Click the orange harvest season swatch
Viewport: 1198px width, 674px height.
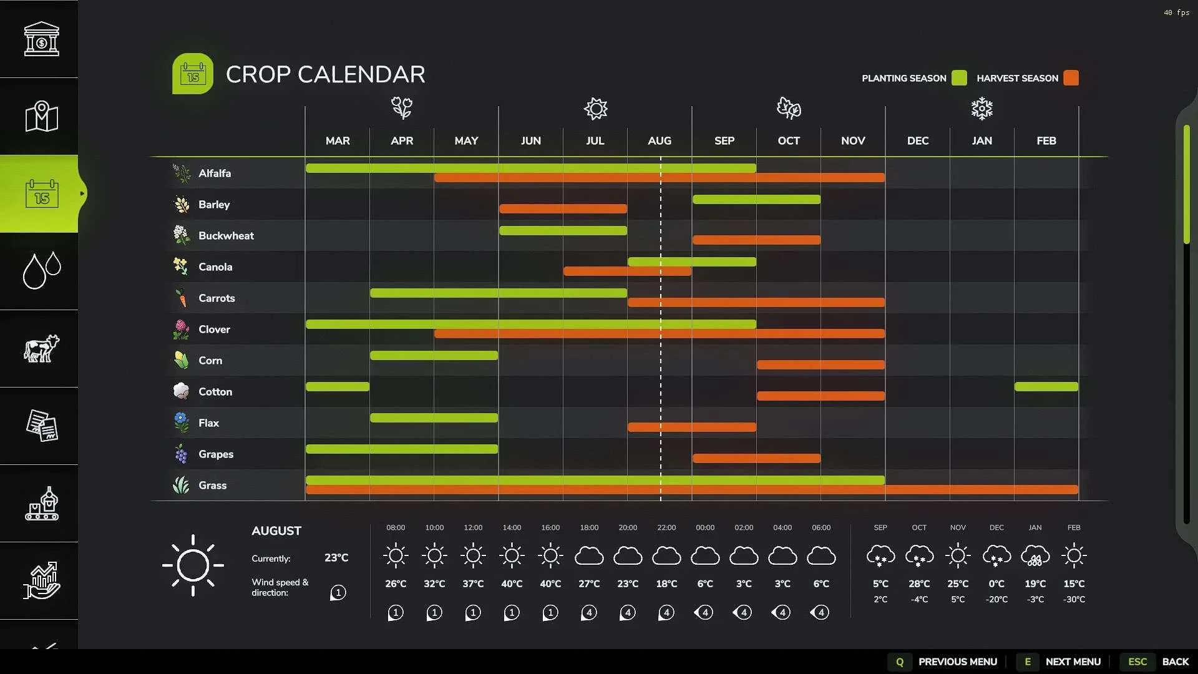click(x=1071, y=78)
